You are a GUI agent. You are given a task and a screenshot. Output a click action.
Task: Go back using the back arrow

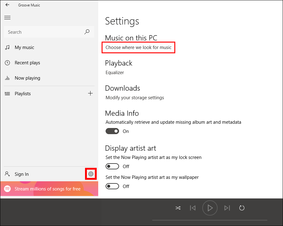point(7,5)
